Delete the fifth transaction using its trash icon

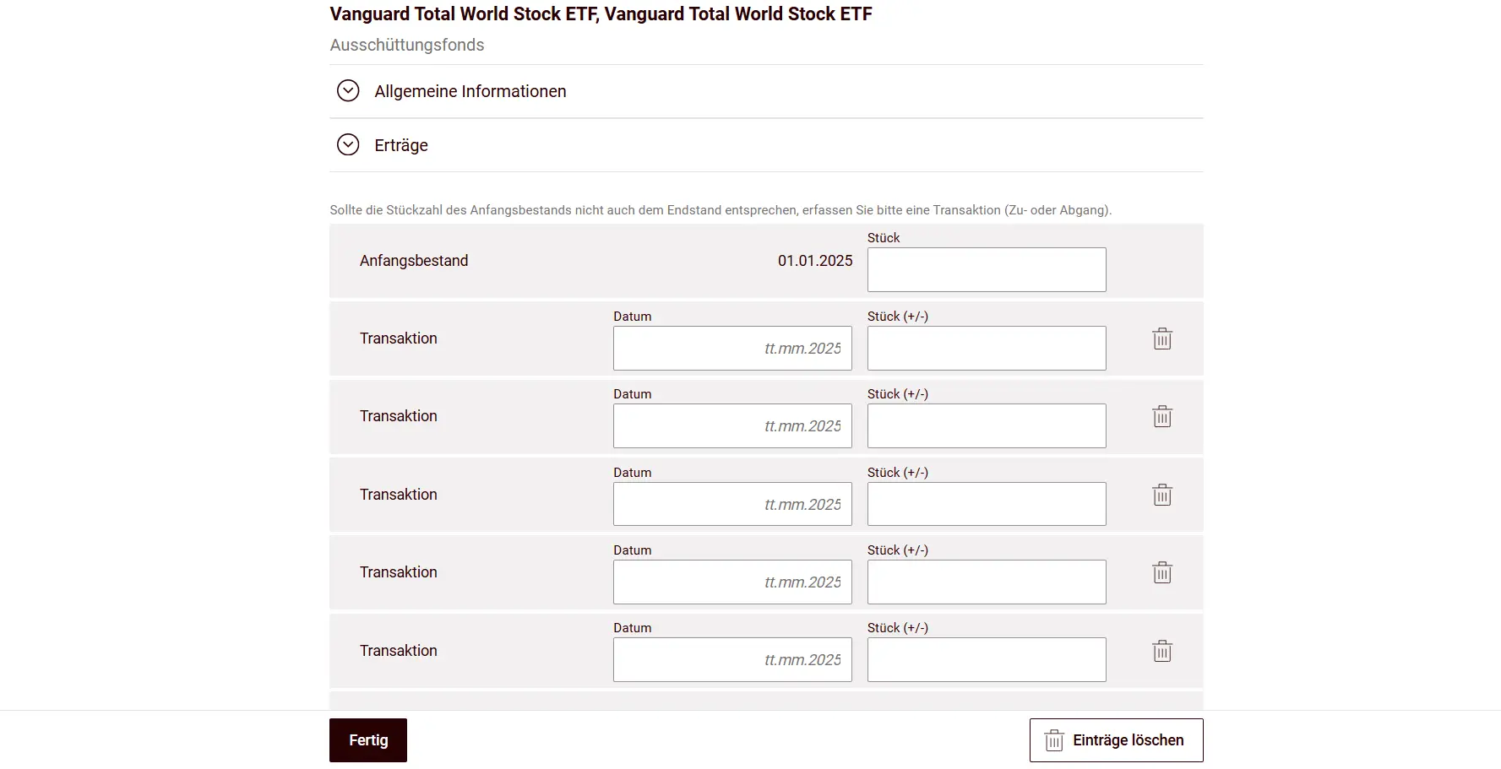1161,650
